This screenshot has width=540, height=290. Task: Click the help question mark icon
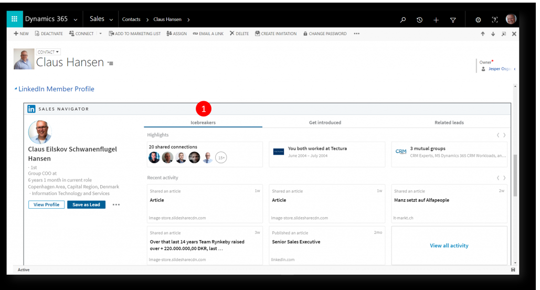[x=494, y=20]
